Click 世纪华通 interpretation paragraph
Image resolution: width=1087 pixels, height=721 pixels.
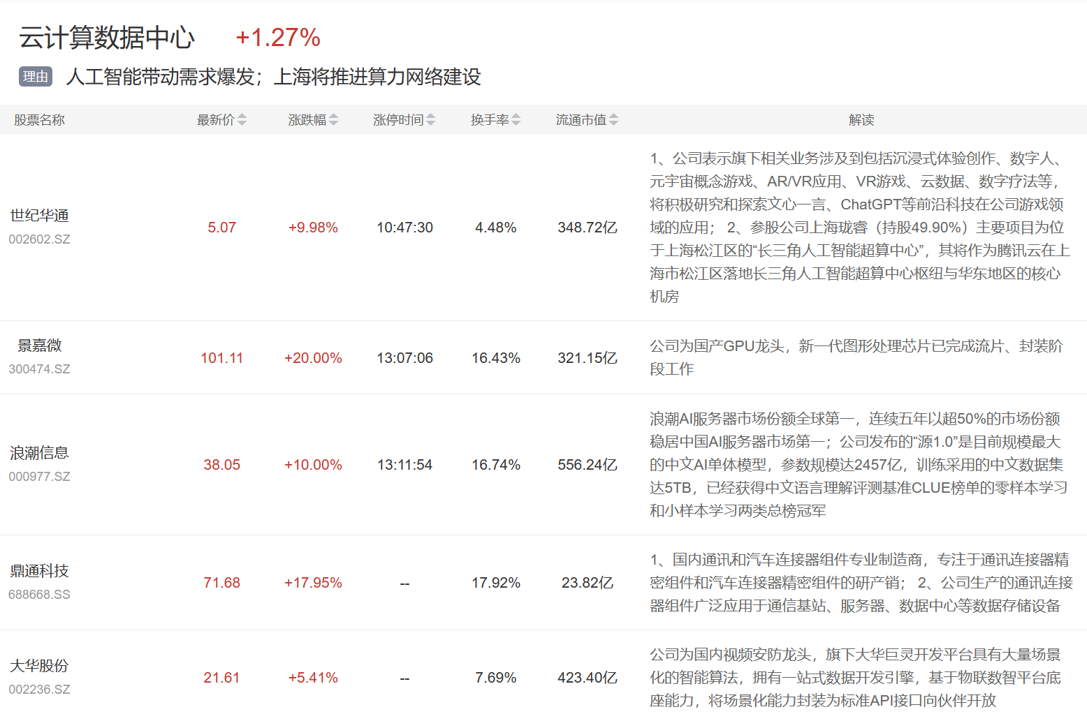point(860,228)
